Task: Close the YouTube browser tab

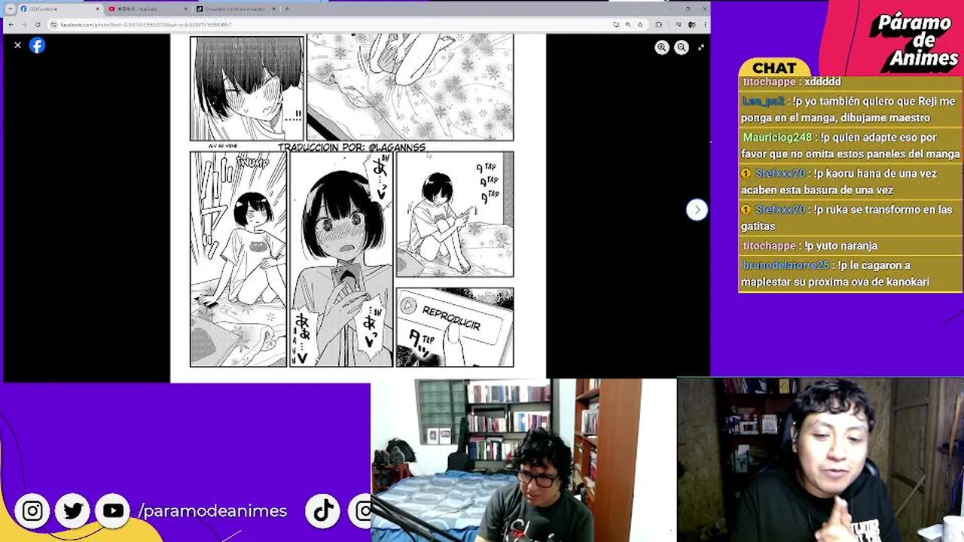Action: click(x=185, y=9)
